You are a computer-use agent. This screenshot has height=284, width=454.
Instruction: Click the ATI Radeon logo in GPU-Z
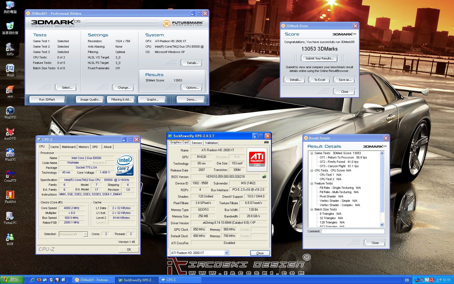[x=257, y=159]
